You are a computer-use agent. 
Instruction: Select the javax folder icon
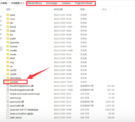point(8,30)
